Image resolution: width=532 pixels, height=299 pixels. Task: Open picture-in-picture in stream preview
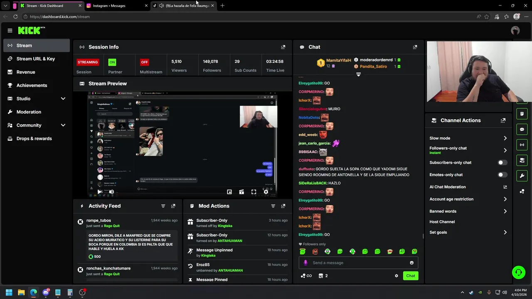(x=229, y=192)
